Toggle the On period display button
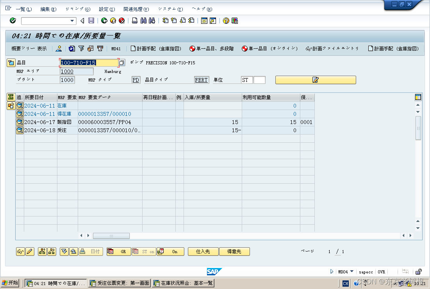This screenshot has height=289, width=430. coord(170,252)
